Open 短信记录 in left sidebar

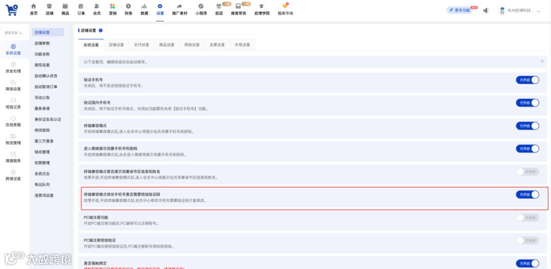click(x=13, y=103)
